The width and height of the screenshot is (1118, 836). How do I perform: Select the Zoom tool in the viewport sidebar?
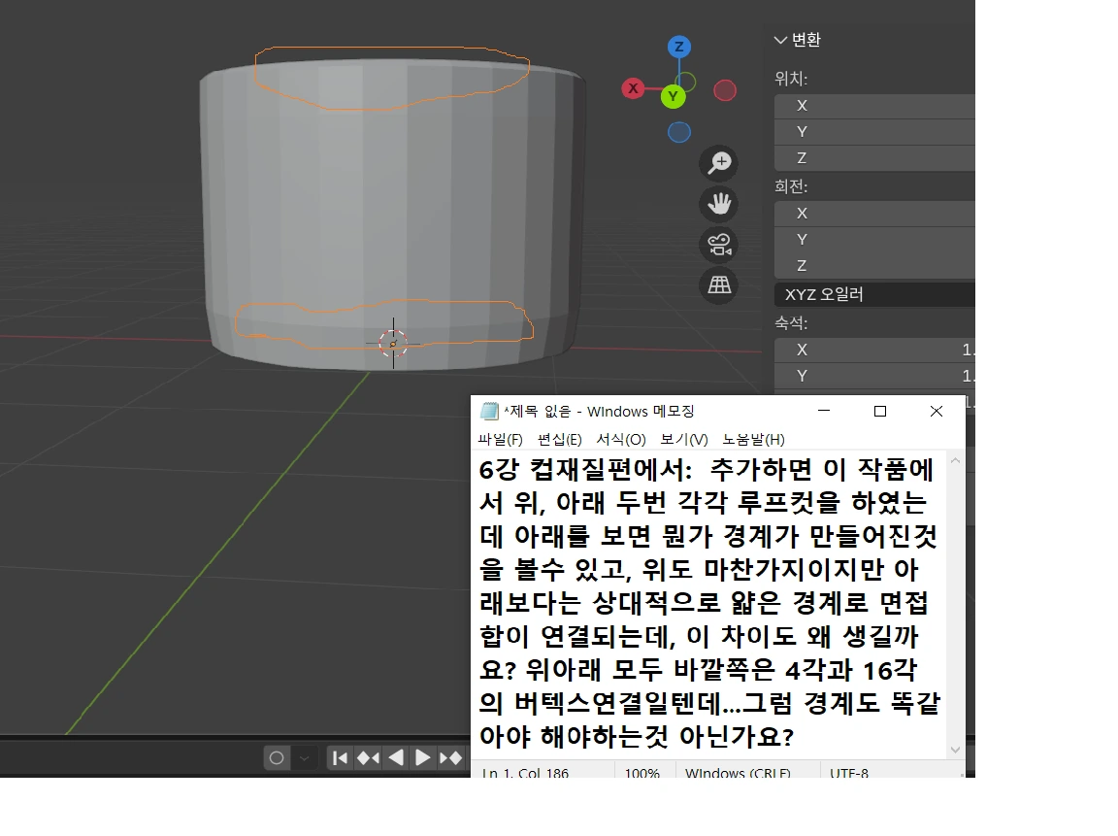[x=719, y=163]
